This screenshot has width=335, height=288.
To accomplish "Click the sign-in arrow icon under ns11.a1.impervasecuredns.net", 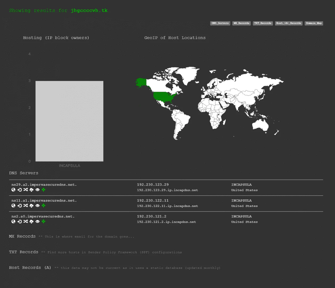I will pyautogui.click(x=19, y=206).
